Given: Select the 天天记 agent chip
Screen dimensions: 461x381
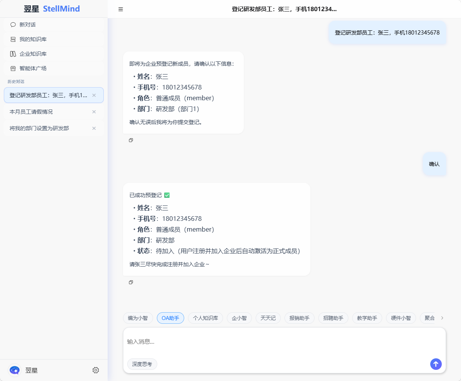Looking at the screenshot, I should 268,318.
